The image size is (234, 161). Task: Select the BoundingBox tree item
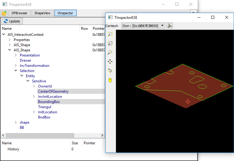pyautogui.click(x=49, y=102)
